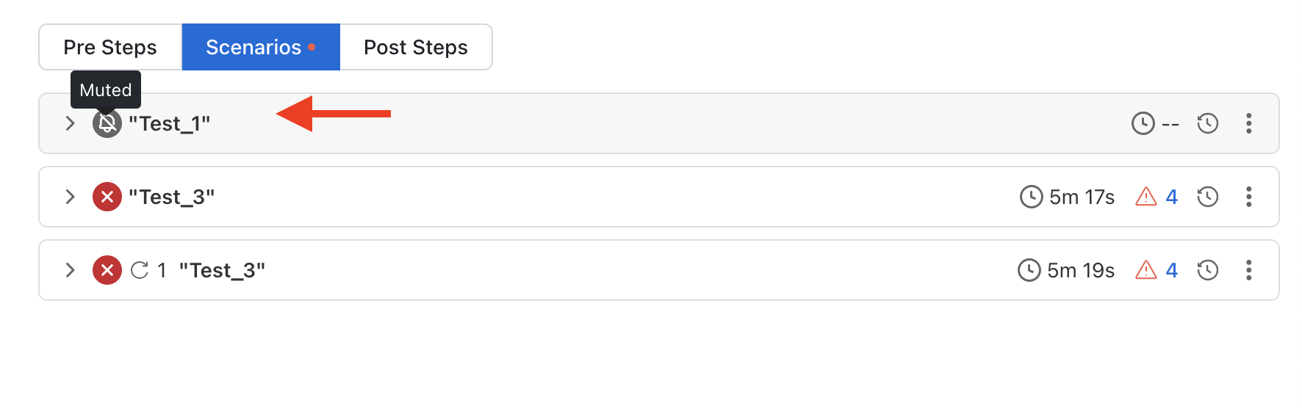Screen dimensions: 1302x408
Task: Click the retry icon on second Test_3
Action: pos(140,270)
